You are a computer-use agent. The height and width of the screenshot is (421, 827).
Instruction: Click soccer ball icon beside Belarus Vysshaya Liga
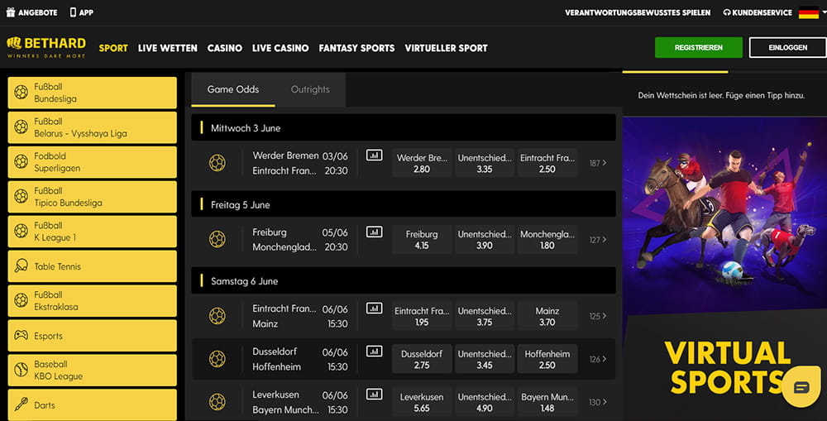[22, 127]
